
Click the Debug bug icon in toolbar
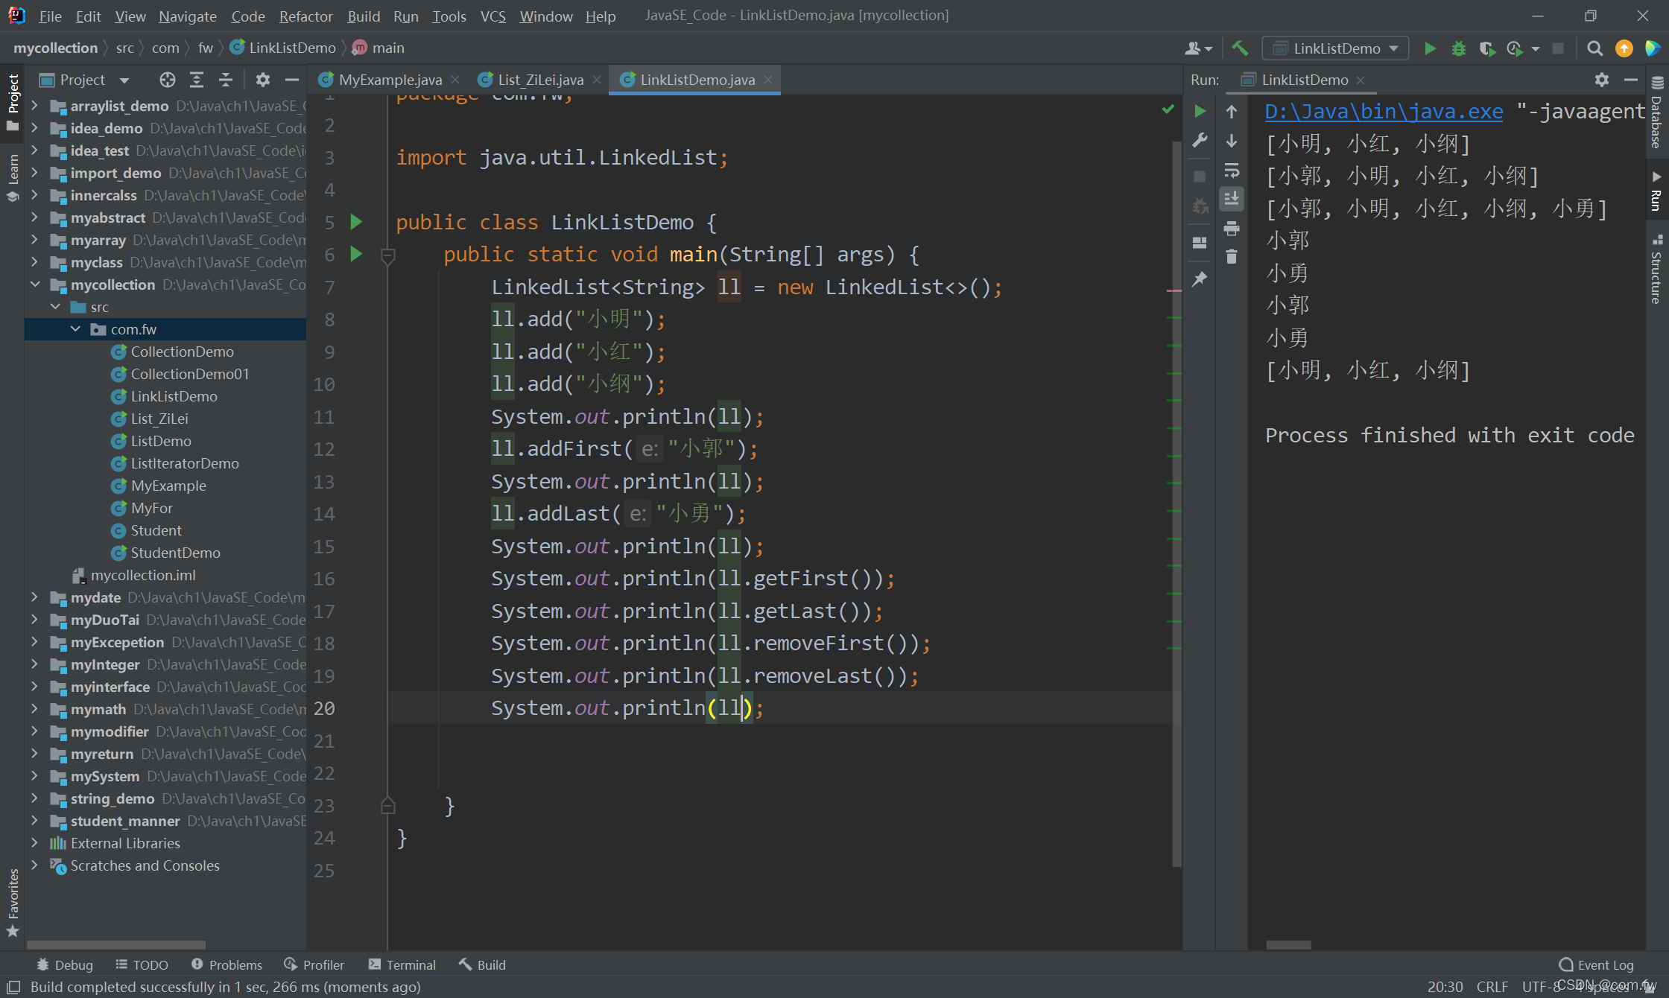tap(1458, 48)
